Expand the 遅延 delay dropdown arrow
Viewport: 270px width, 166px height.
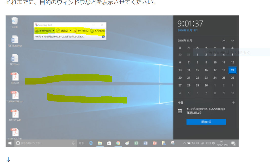point(71,31)
